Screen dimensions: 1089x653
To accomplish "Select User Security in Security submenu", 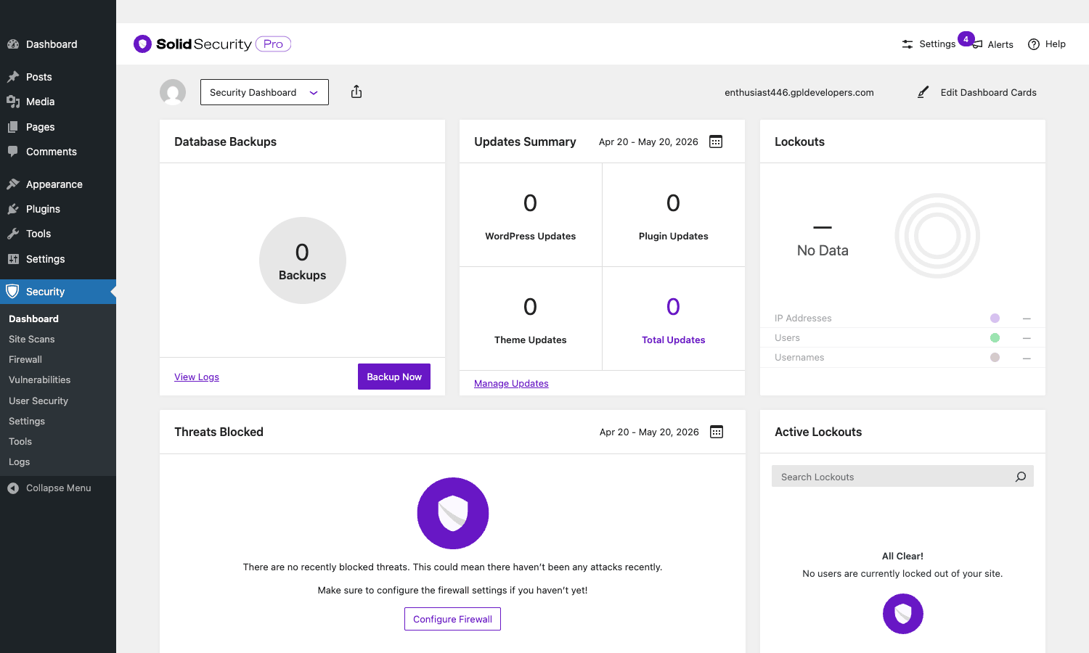I will click(x=38, y=401).
